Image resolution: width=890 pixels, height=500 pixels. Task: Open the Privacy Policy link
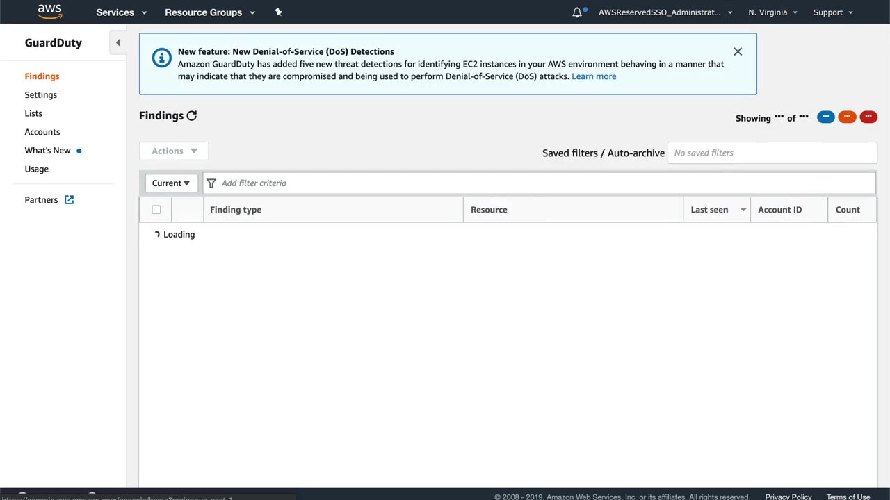[788, 497]
